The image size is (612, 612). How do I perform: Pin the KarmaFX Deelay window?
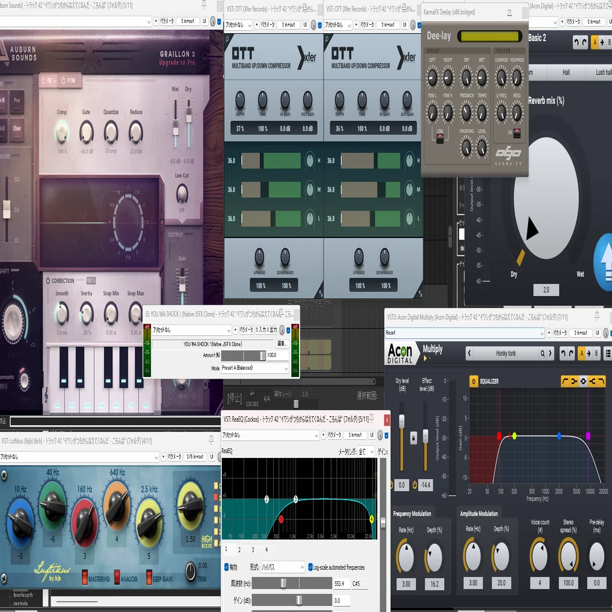point(509,13)
